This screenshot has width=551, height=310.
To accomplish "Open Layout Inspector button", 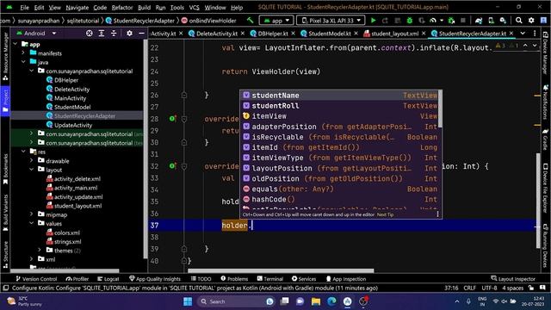I will point(513,279).
